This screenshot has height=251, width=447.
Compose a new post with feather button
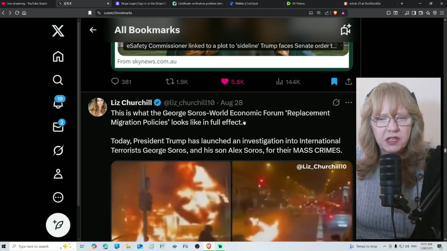pyautogui.click(x=58, y=225)
